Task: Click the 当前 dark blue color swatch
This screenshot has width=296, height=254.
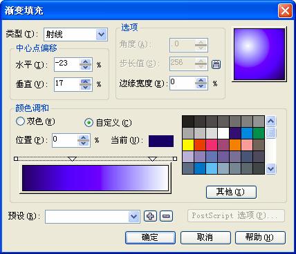Action: [161, 141]
